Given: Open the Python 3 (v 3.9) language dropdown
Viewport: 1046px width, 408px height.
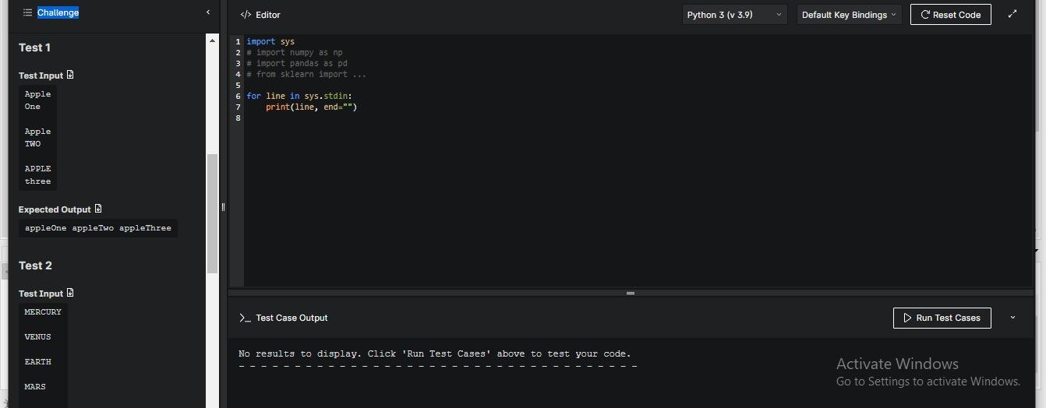Looking at the screenshot, I should [x=734, y=15].
